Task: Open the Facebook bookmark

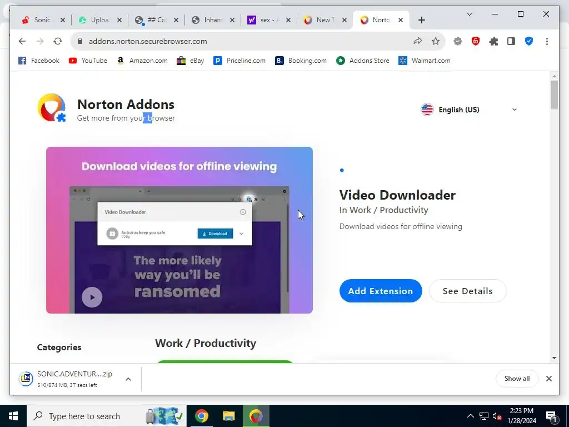Action: click(39, 61)
